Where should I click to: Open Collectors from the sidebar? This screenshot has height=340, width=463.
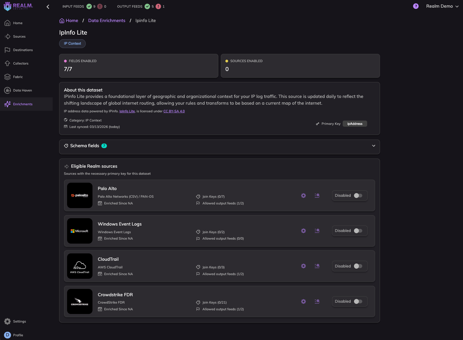[x=21, y=63]
